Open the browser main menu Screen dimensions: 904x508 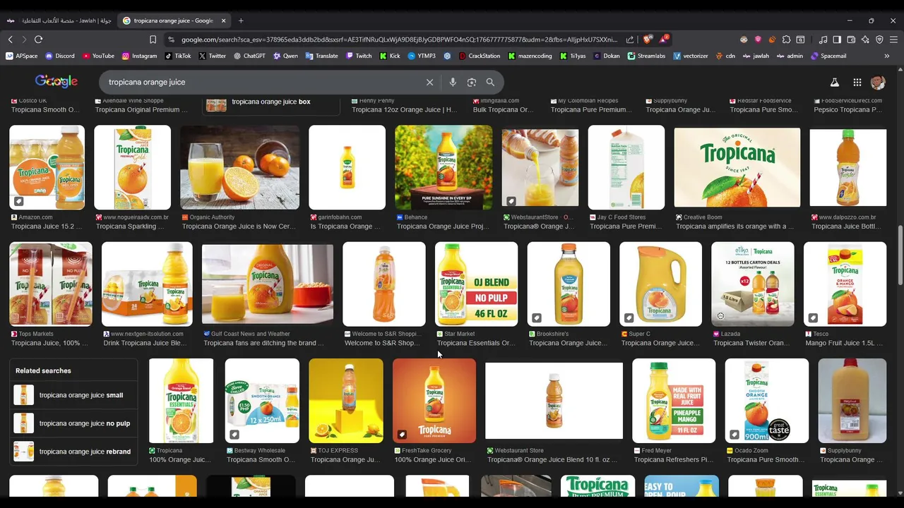tap(893, 40)
